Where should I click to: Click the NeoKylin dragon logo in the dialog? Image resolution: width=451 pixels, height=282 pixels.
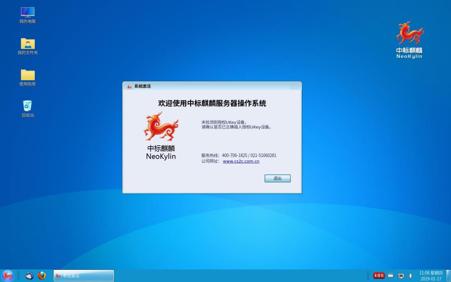[x=161, y=127]
